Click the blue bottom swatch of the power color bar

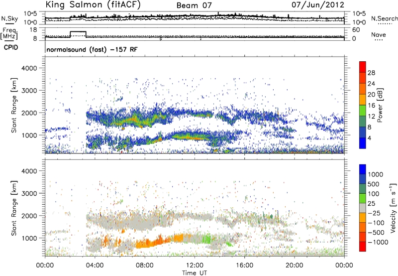[x=363, y=143]
